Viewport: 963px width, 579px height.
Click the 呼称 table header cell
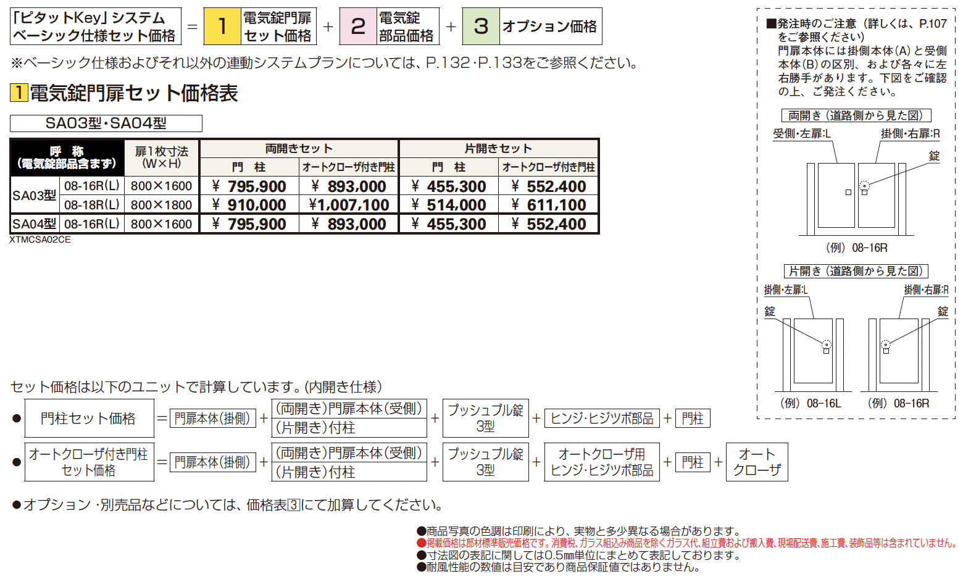67,158
